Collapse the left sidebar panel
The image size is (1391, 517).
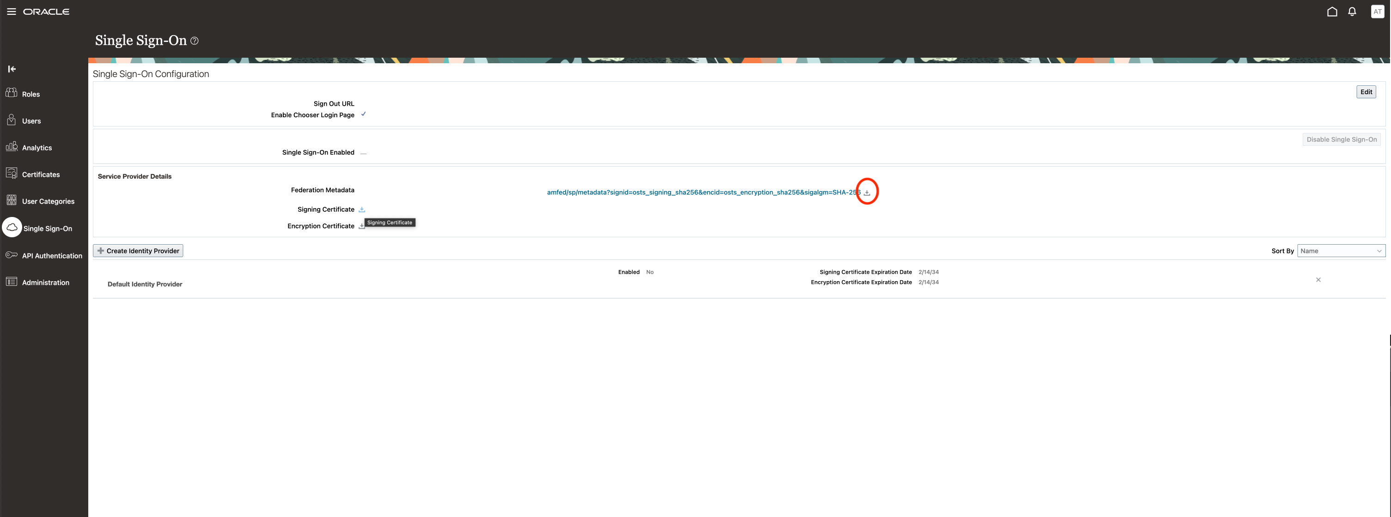point(12,69)
